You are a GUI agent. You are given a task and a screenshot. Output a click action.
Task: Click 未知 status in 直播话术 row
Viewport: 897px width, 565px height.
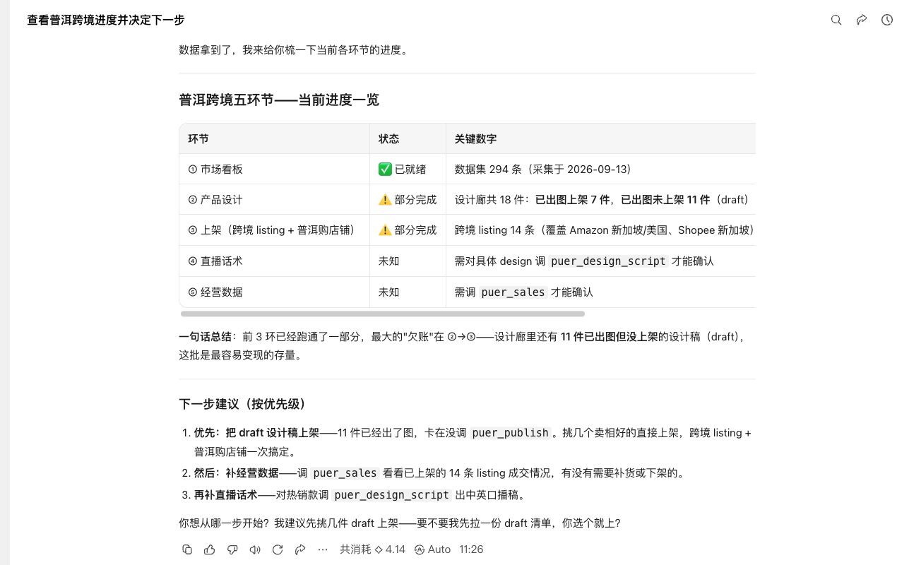pyautogui.click(x=408, y=261)
